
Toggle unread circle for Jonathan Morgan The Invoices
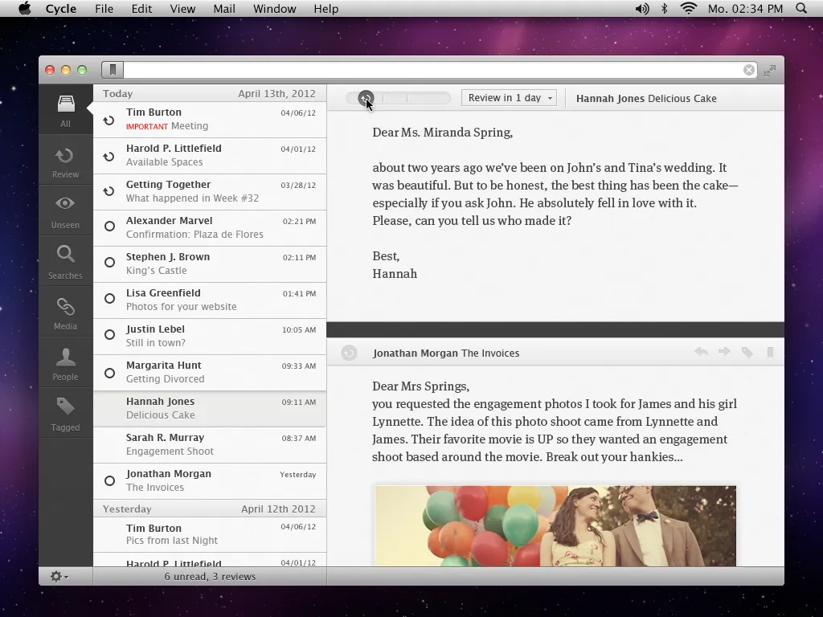pyautogui.click(x=109, y=480)
